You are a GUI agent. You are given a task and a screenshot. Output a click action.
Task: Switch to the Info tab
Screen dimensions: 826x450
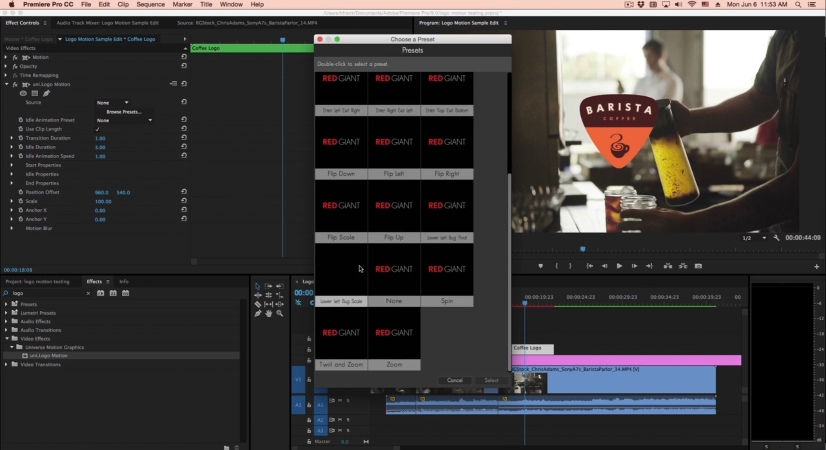[x=124, y=282]
